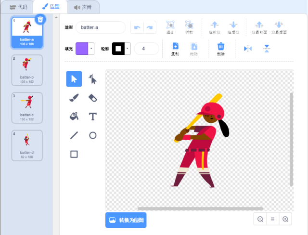Click the Delete (删除) trash icon
The image size is (308, 235).
click(221, 49)
